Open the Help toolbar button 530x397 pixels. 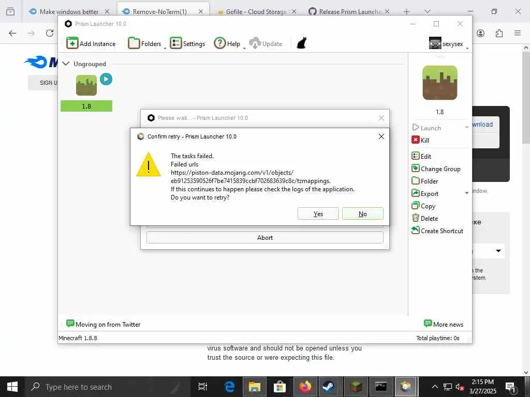(227, 43)
